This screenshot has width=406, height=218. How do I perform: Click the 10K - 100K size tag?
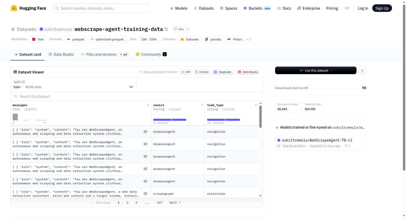[x=149, y=39]
